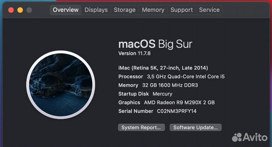Select the Memory tab
272x147 pixels.
coord(153,10)
